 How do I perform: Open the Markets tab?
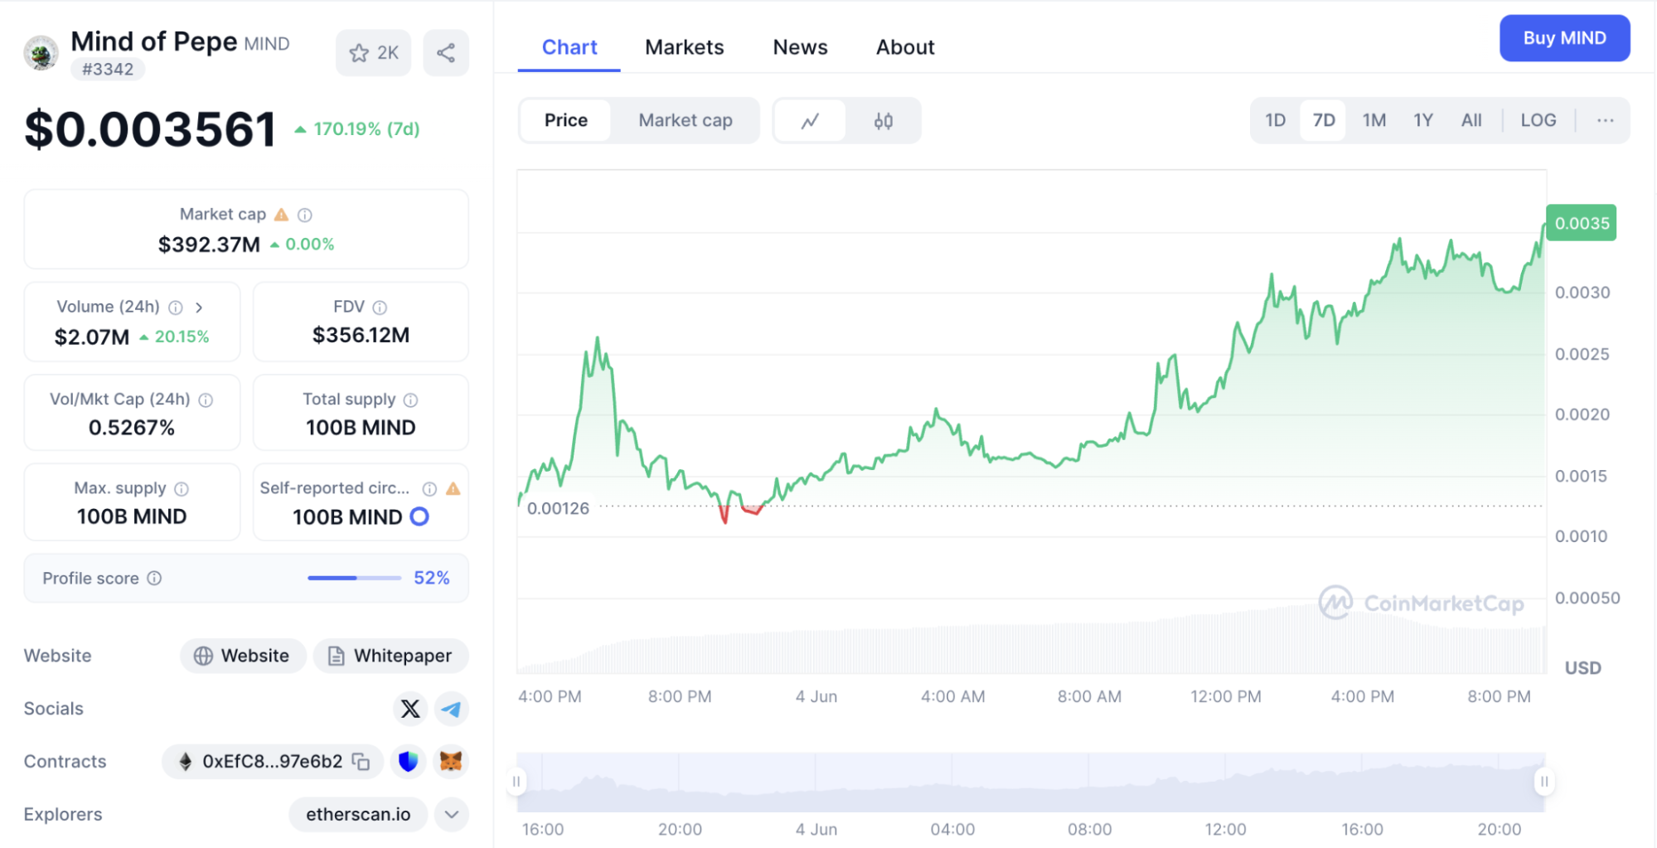(684, 47)
